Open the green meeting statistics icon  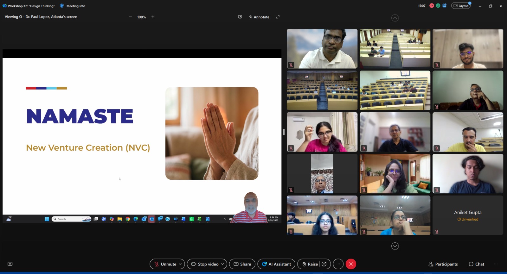click(438, 6)
